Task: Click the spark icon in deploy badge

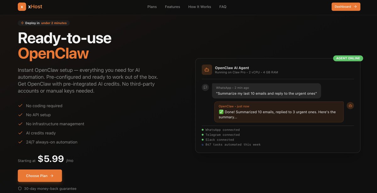Action: tap(22, 23)
